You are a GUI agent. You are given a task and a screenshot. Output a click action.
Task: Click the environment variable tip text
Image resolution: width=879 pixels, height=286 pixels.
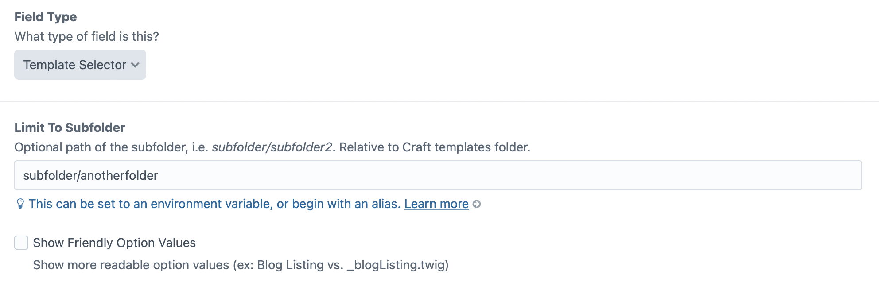151,204
